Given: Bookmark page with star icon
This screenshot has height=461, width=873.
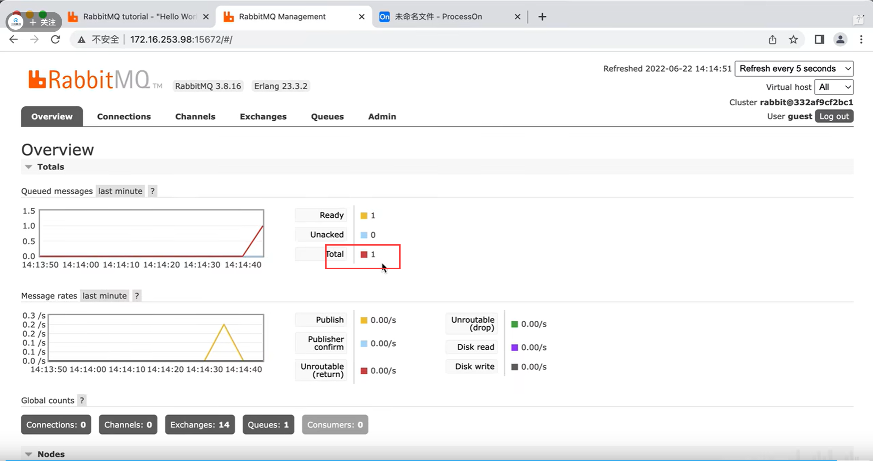Looking at the screenshot, I should click(x=793, y=40).
